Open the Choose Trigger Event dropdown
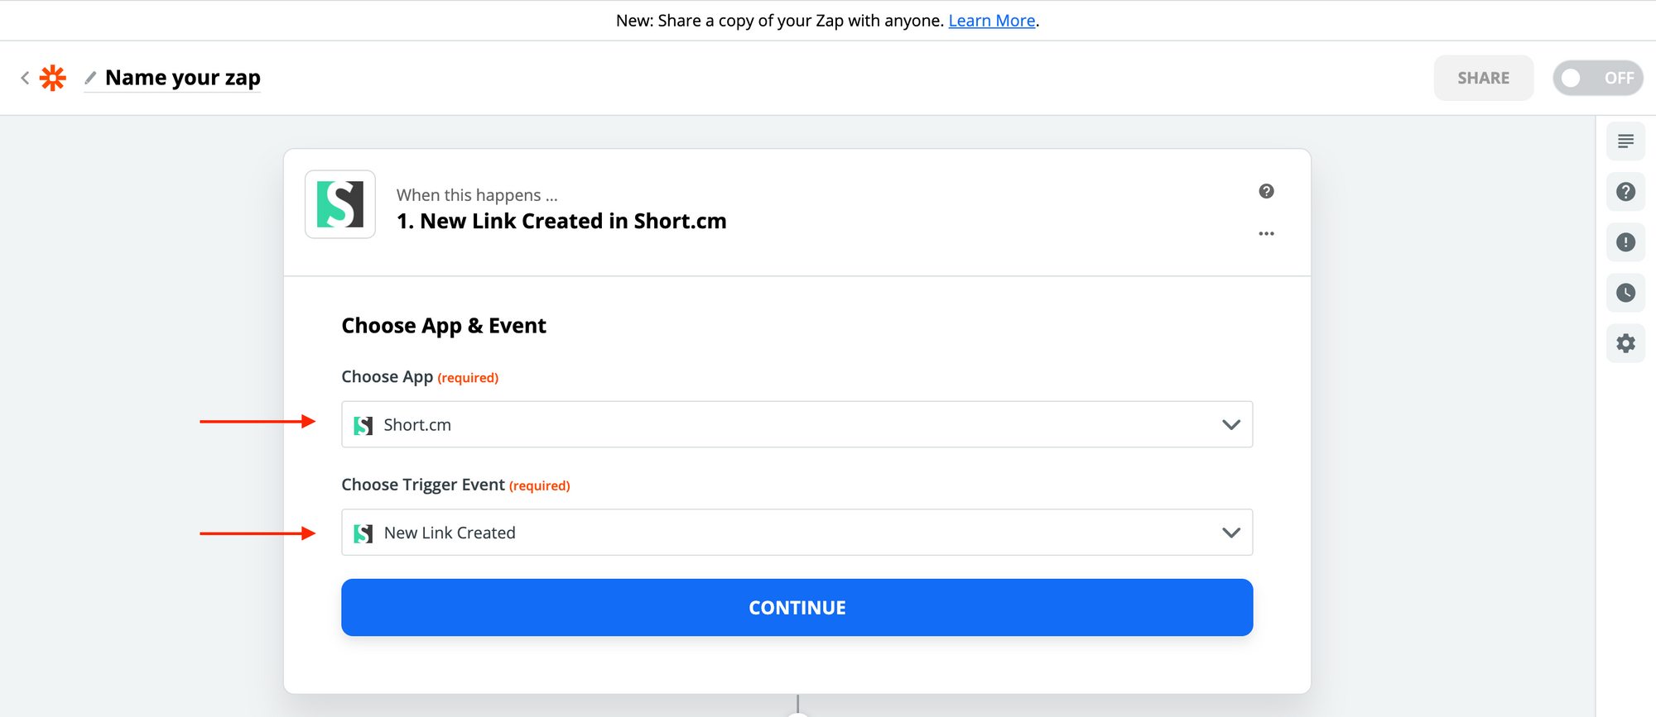 coord(797,533)
